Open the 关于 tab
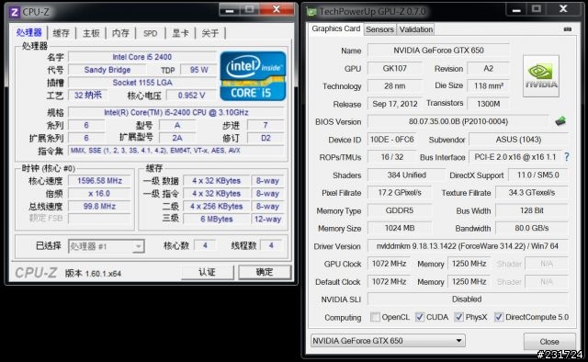588x362 pixels. click(210, 33)
